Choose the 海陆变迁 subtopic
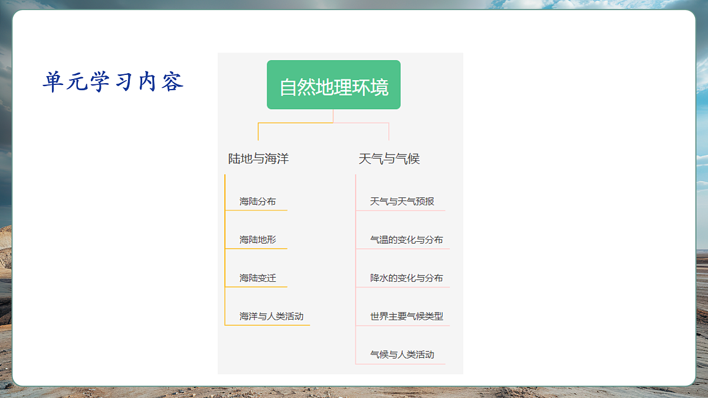This screenshot has height=398, width=708. pyautogui.click(x=257, y=278)
